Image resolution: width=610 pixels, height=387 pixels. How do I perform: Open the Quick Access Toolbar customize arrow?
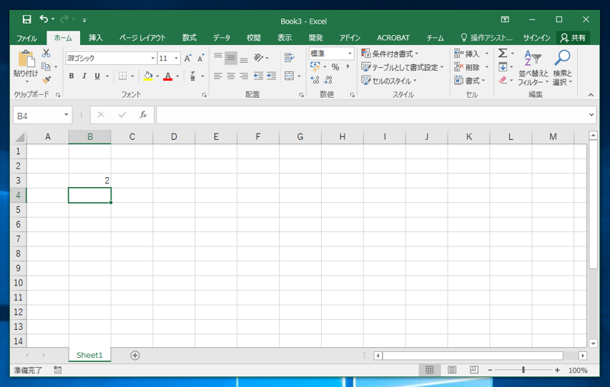85,20
